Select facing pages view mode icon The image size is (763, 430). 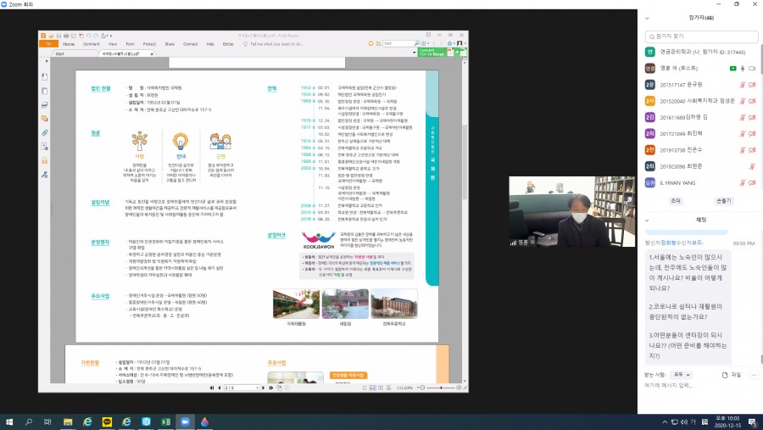[x=381, y=388]
